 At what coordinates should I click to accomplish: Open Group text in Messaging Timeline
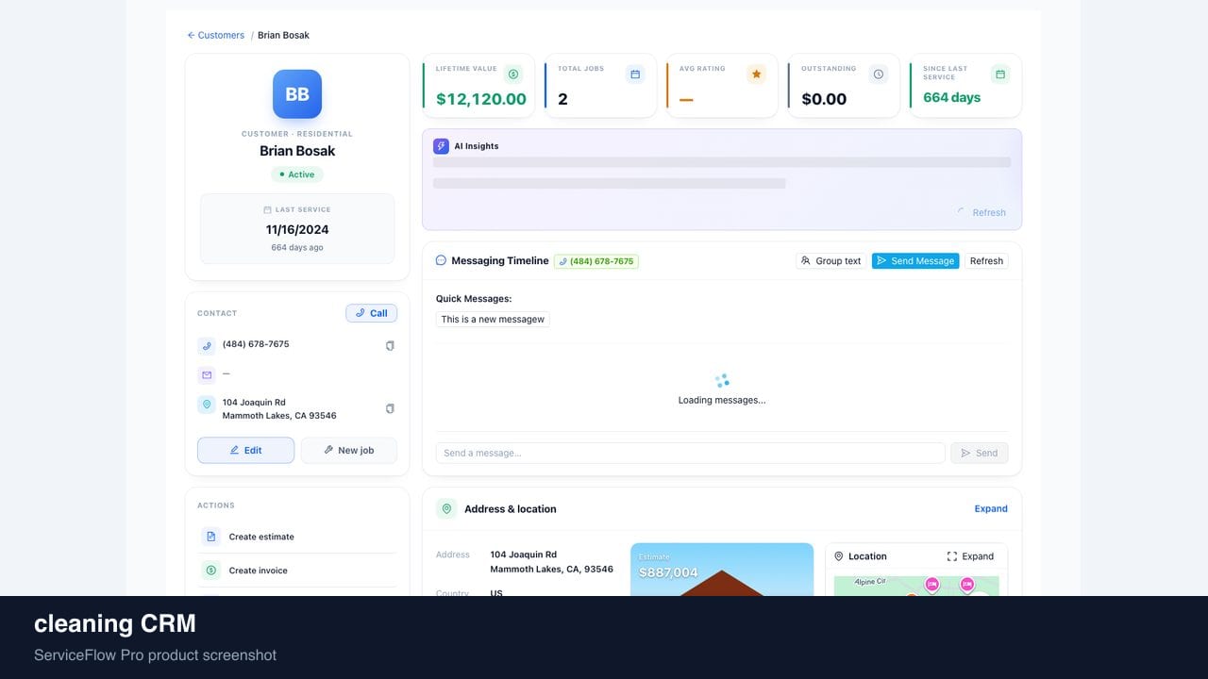(x=830, y=260)
